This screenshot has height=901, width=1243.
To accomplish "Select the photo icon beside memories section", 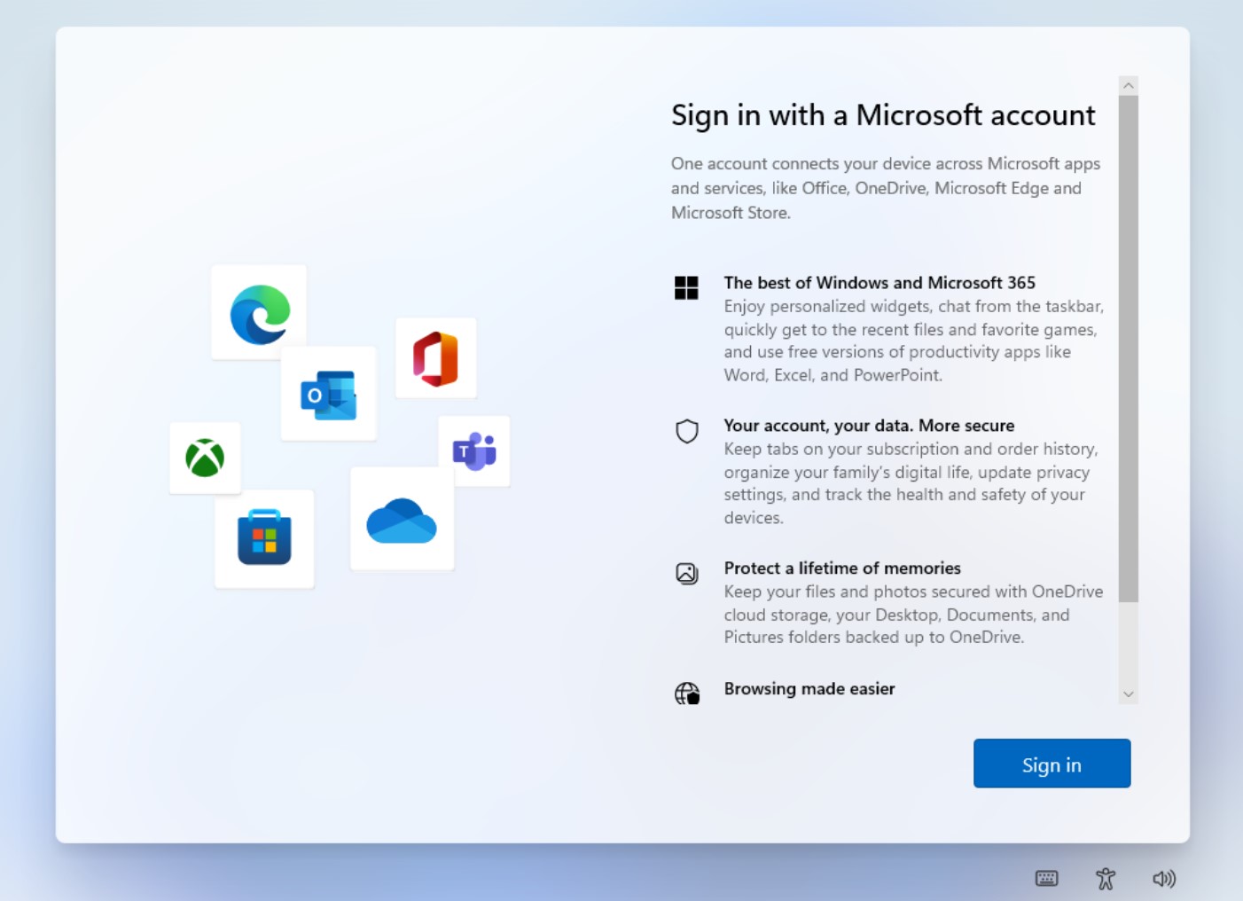I will (x=687, y=574).
